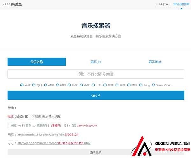Select the 荔枝 radio button
This screenshot has width=191, height=159.
(x=117, y=85)
